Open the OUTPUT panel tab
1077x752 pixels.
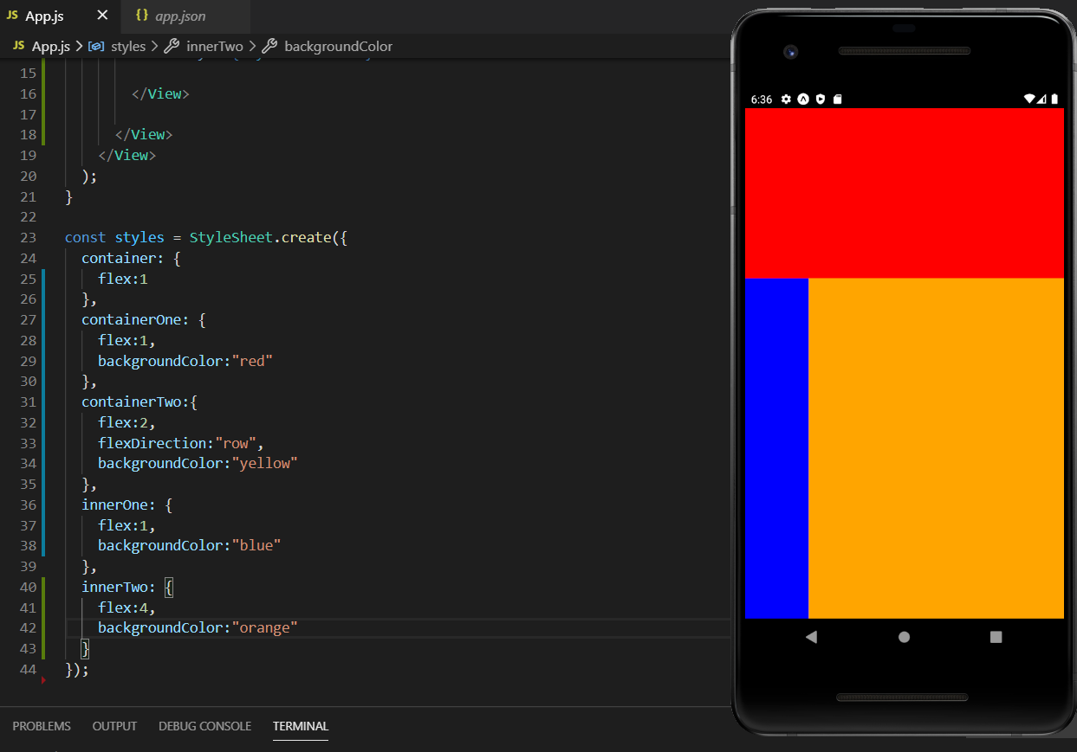[114, 726]
